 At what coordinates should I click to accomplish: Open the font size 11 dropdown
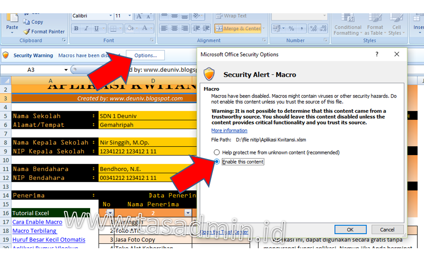(129, 16)
